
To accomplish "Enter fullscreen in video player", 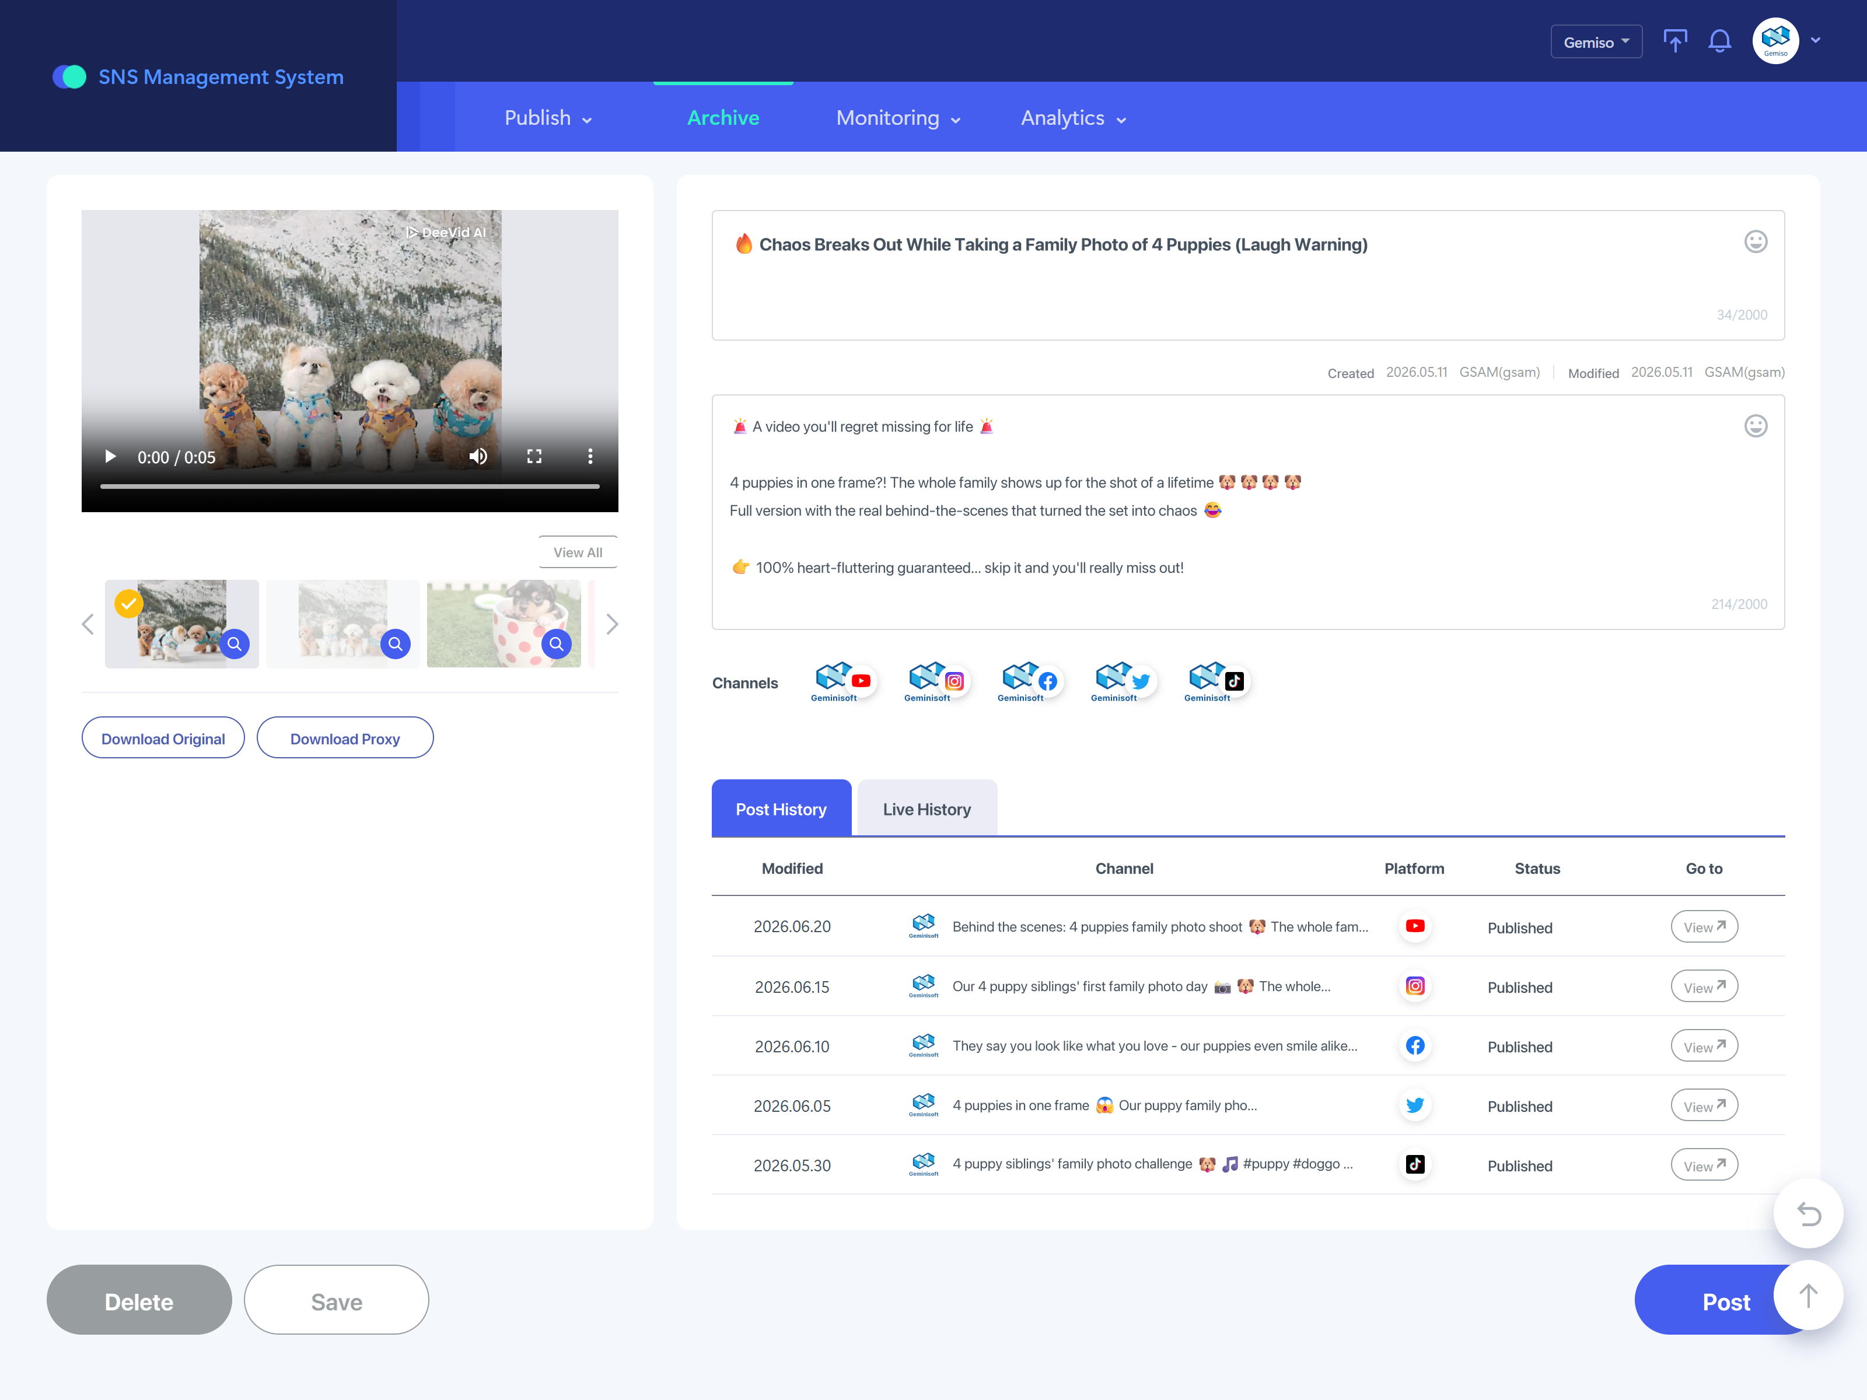I will [x=534, y=457].
